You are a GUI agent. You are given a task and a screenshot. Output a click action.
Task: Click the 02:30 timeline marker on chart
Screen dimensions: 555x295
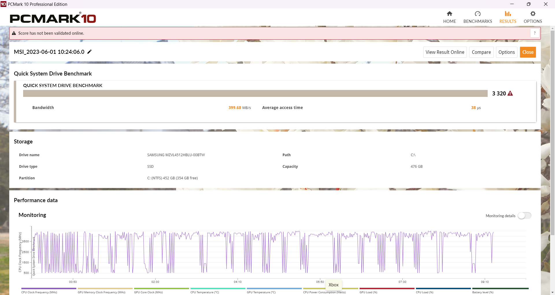[x=155, y=282]
